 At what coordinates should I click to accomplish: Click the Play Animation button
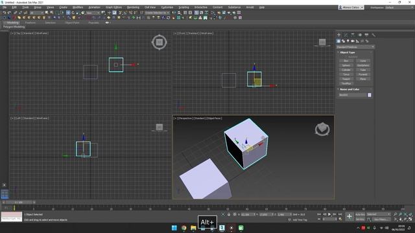(x=329, y=214)
